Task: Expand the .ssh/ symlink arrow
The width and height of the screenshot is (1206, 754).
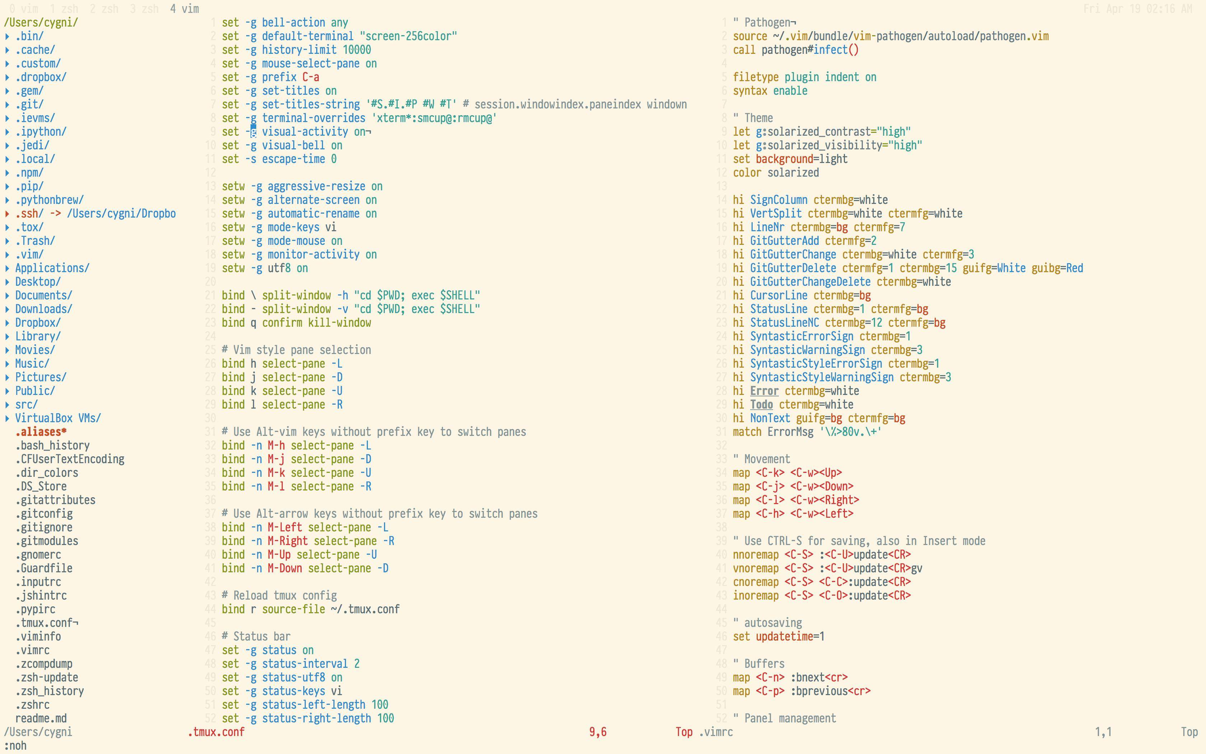Action: pos(8,214)
